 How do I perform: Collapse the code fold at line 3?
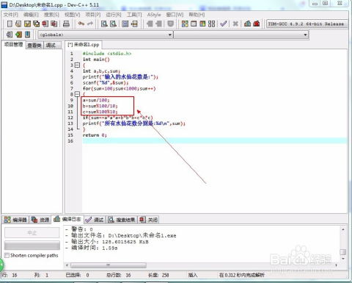(77, 65)
